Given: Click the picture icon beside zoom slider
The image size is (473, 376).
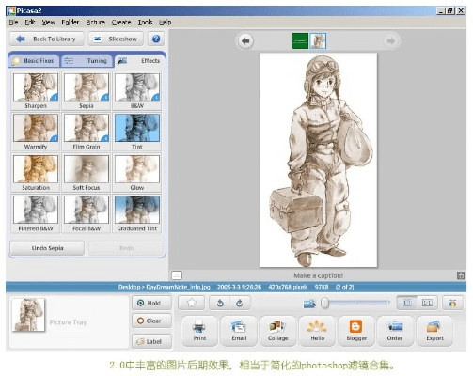Looking at the screenshot, I should (309, 304).
